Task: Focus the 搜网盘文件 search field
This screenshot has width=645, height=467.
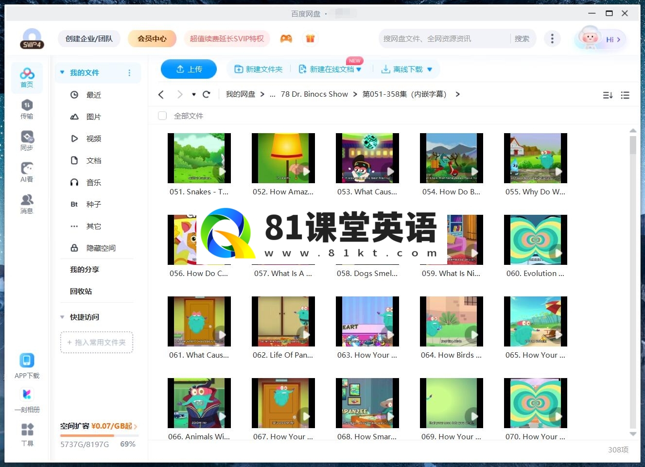Action: click(x=445, y=39)
